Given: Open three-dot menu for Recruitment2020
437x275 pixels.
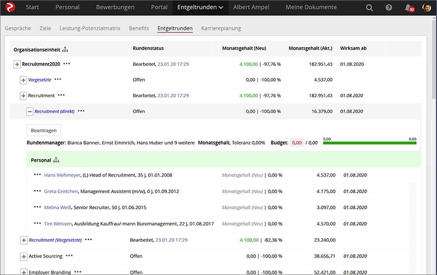Looking at the screenshot, I should (x=67, y=64).
